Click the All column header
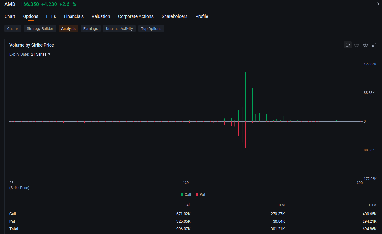The width and height of the screenshot is (382, 234). pyautogui.click(x=188, y=205)
